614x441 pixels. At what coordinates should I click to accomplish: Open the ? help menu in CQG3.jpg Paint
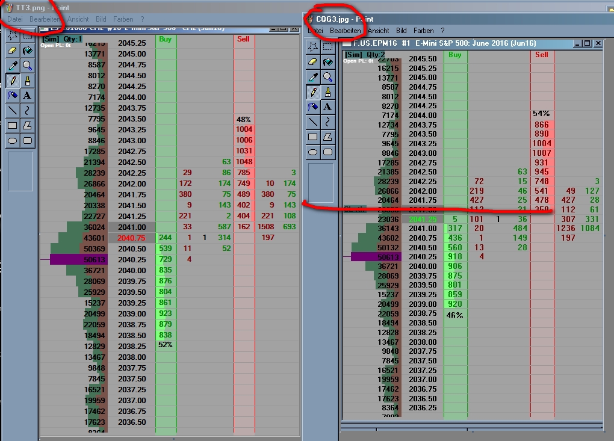(442, 31)
